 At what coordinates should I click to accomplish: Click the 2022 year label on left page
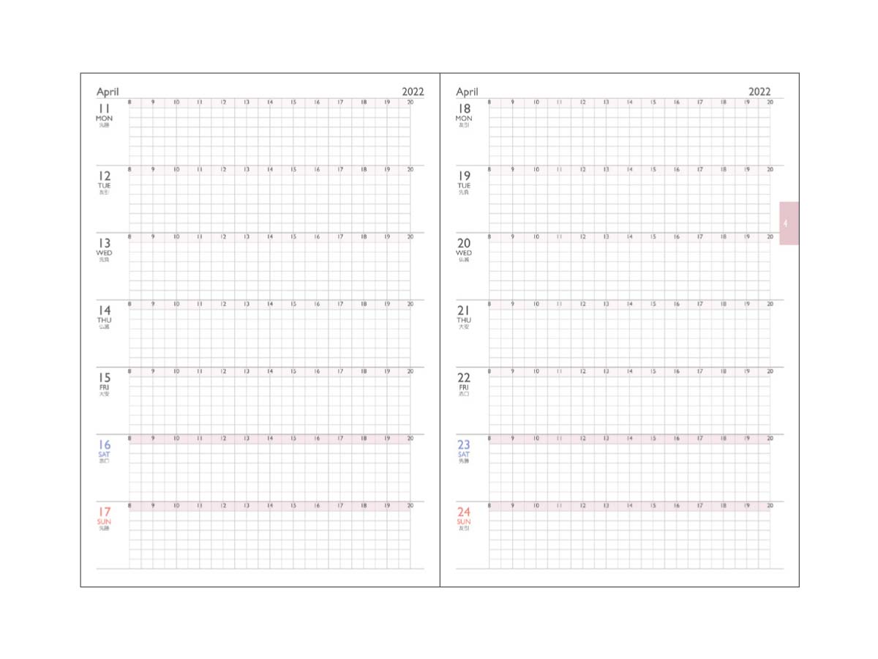point(413,92)
